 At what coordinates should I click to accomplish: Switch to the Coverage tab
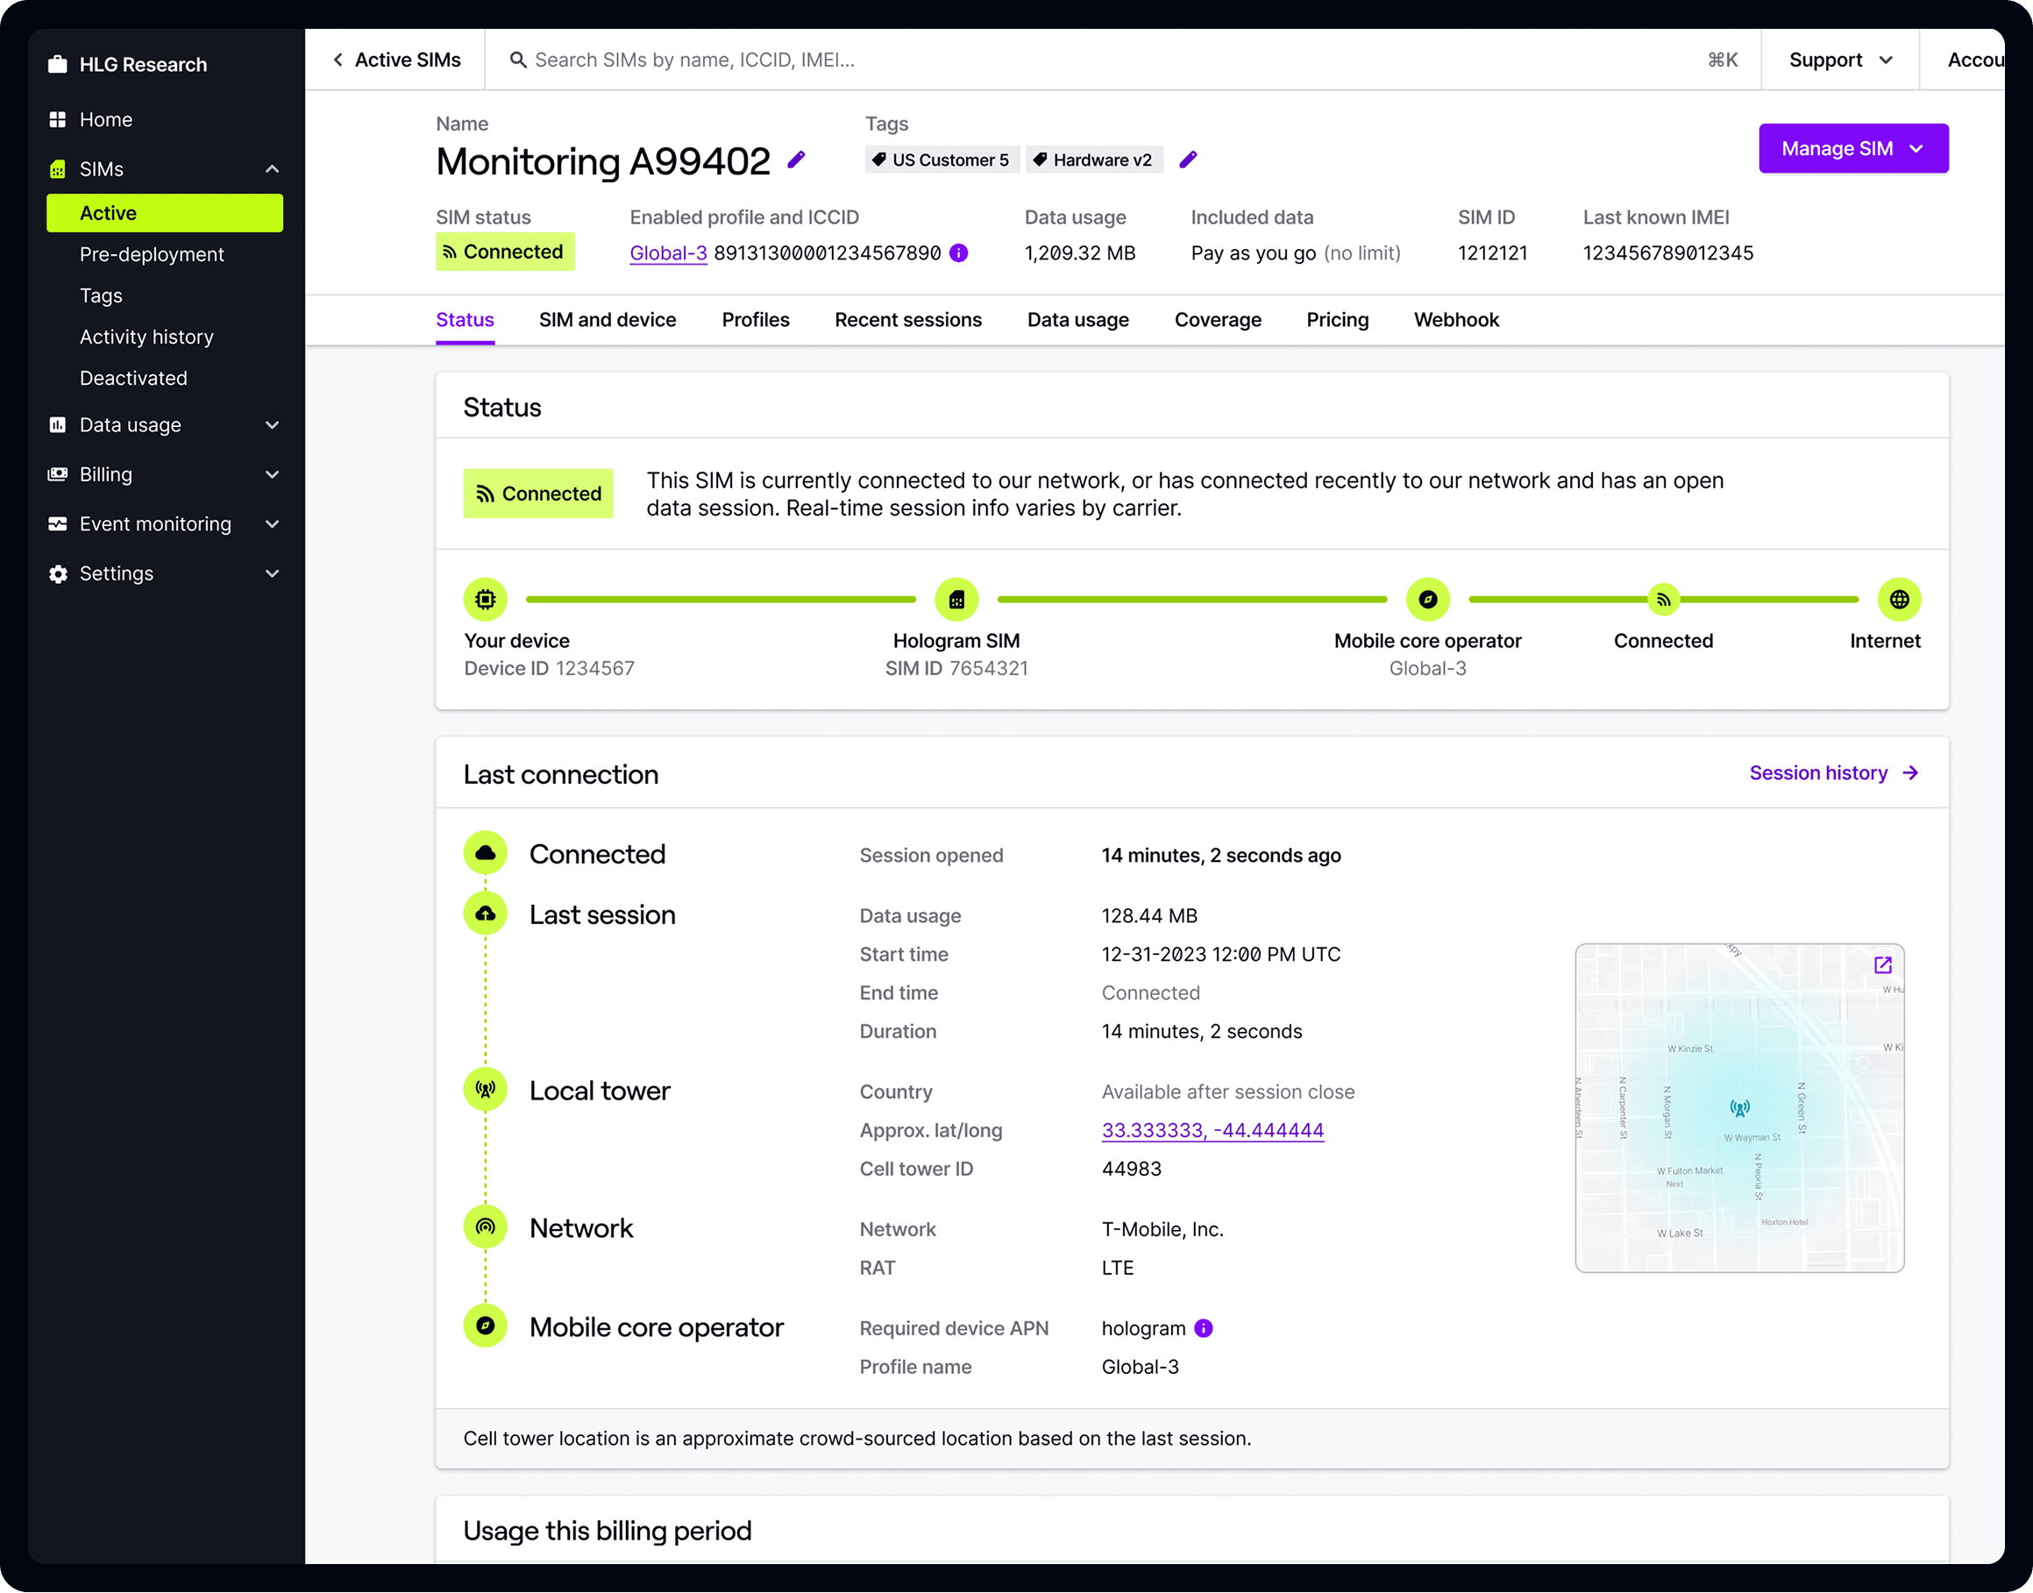[1218, 320]
